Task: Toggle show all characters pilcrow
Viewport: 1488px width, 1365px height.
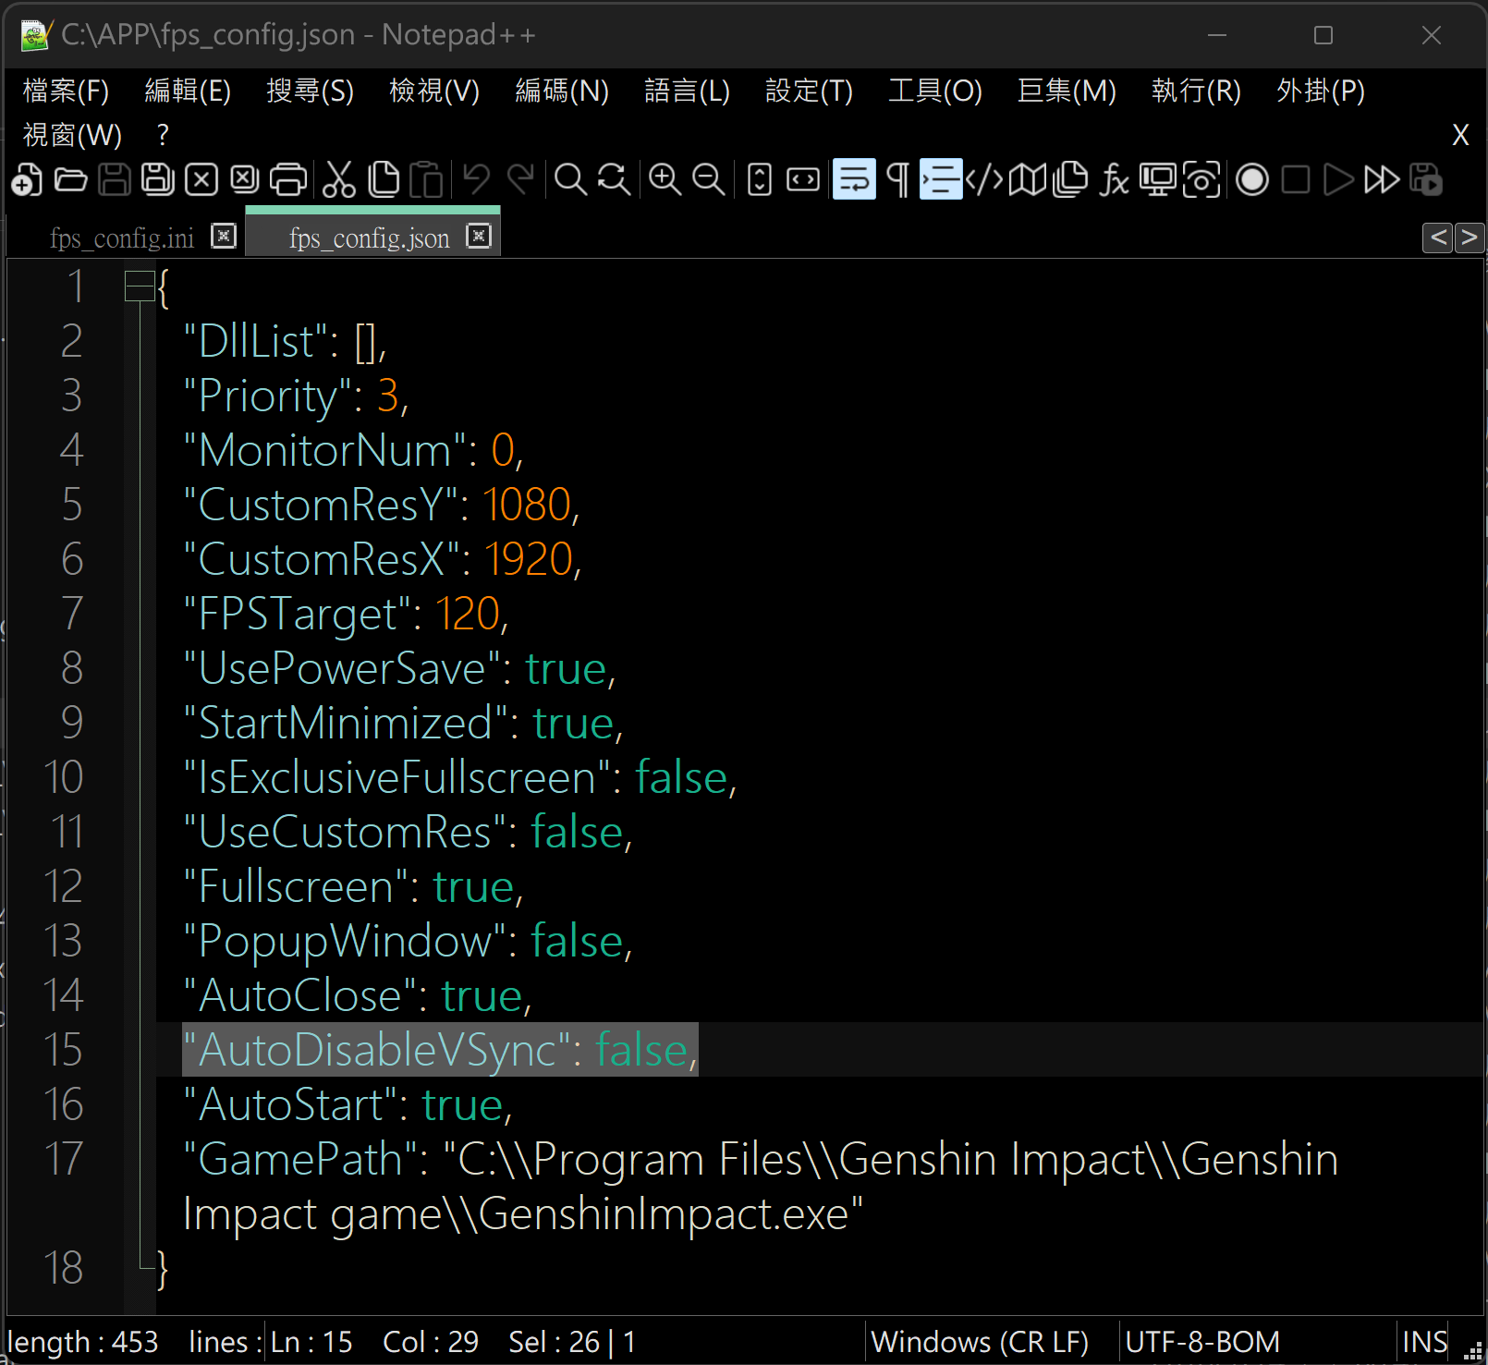Action: point(897,179)
